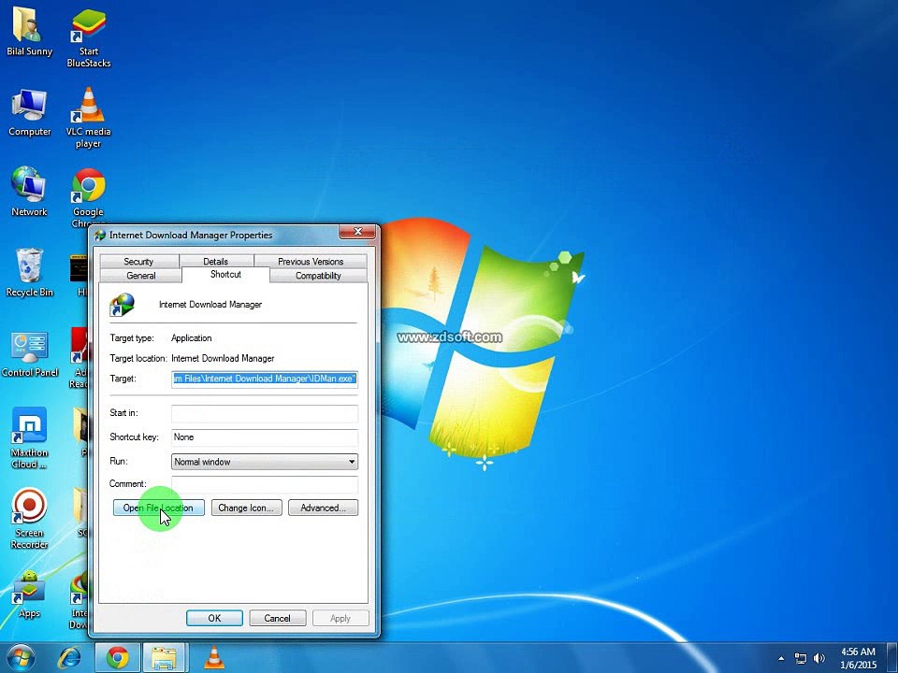Switch to the General tab
Viewport: 898px width, 673px height.
[141, 275]
